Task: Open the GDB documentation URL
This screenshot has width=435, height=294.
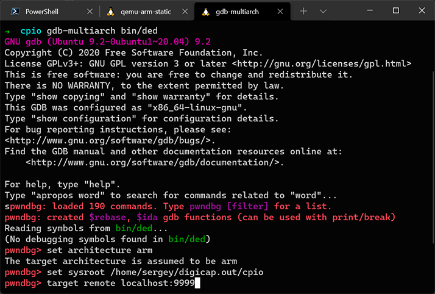Action: (x=154, y=162)
